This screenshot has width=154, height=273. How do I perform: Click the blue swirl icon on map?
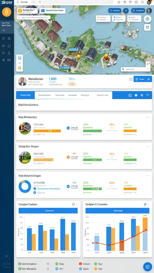(147, 19)
